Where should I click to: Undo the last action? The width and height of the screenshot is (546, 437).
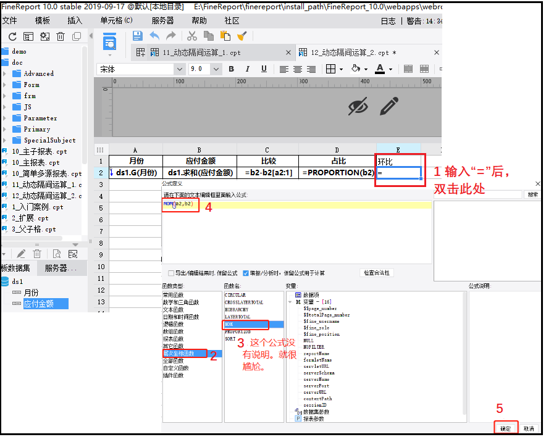pos(154,36)
